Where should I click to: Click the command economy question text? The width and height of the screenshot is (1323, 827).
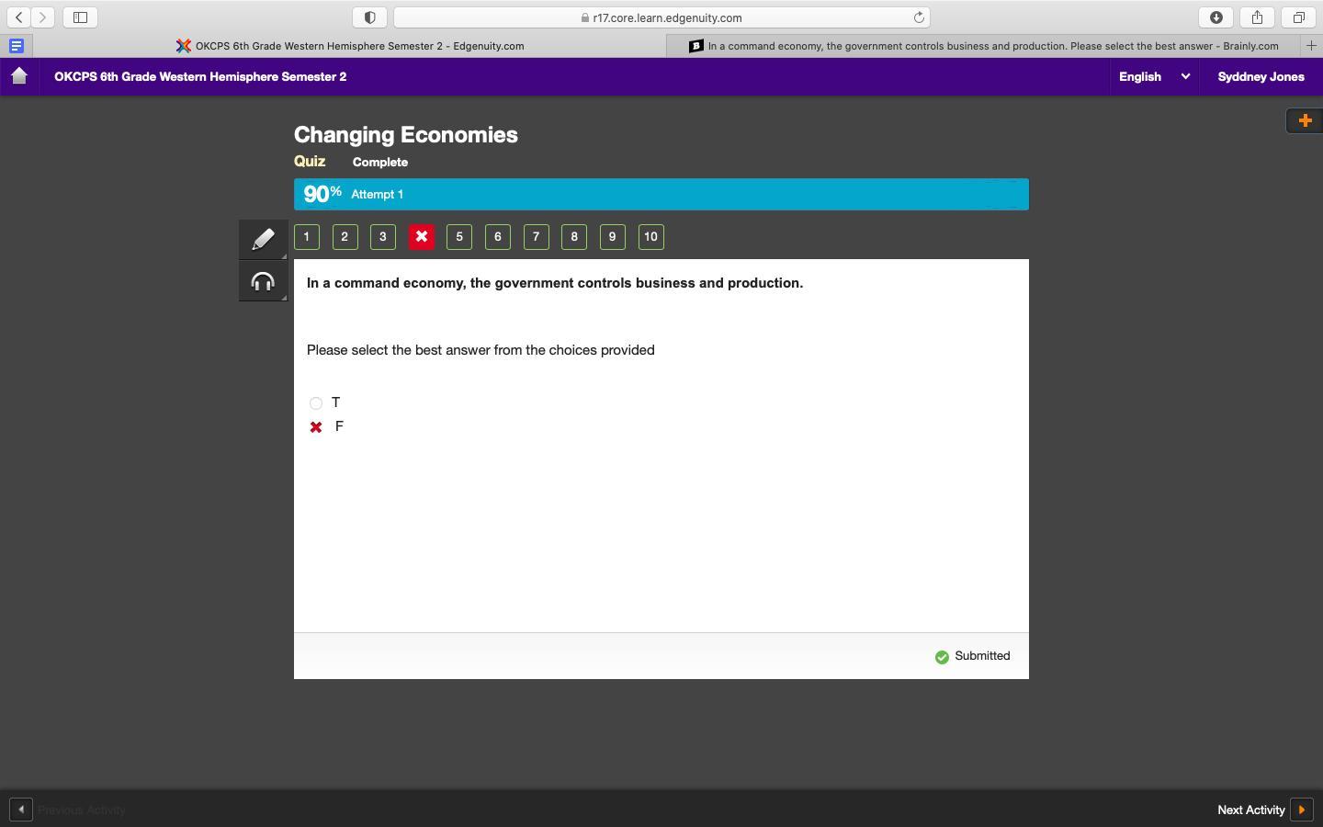[555, 283]
